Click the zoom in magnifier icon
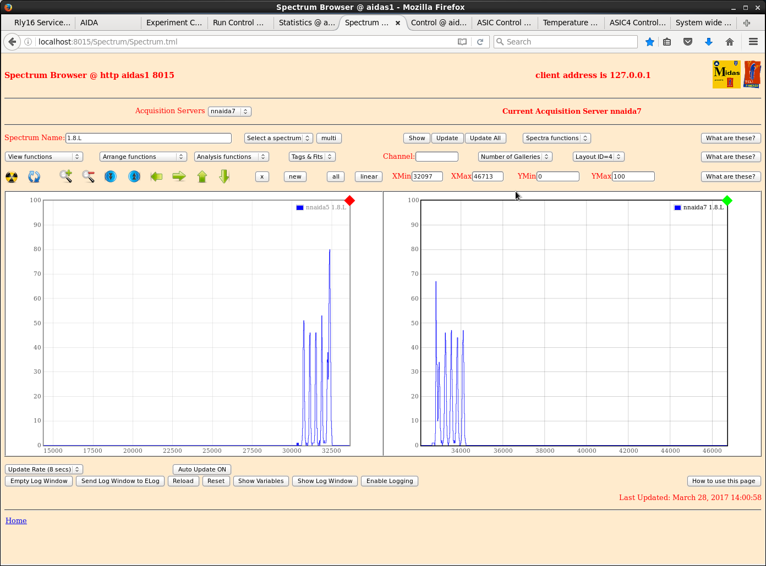This screenshot has width=766, height=566. pos(66,176)
